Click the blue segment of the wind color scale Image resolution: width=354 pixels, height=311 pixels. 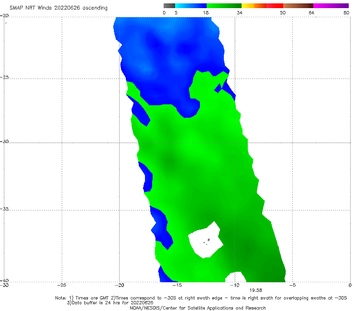191,6
